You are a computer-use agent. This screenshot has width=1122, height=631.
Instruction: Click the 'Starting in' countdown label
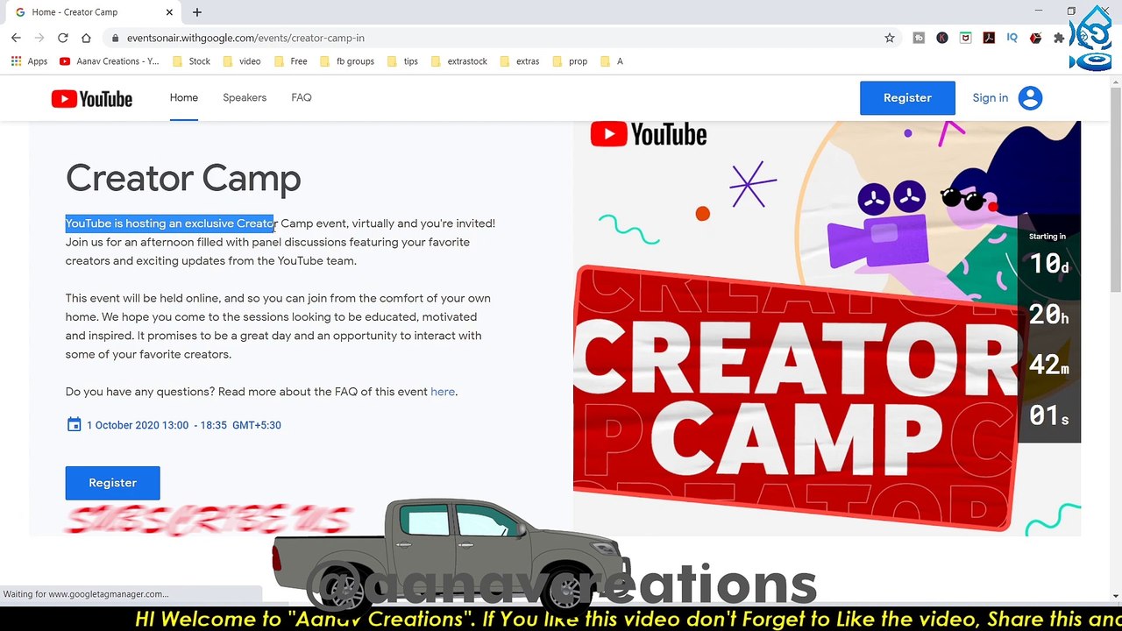(x=1047, y=237)
